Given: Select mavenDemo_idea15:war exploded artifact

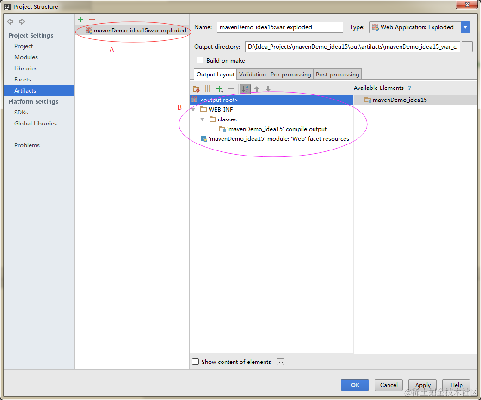Looking at the screenshot, I should 132,31.
